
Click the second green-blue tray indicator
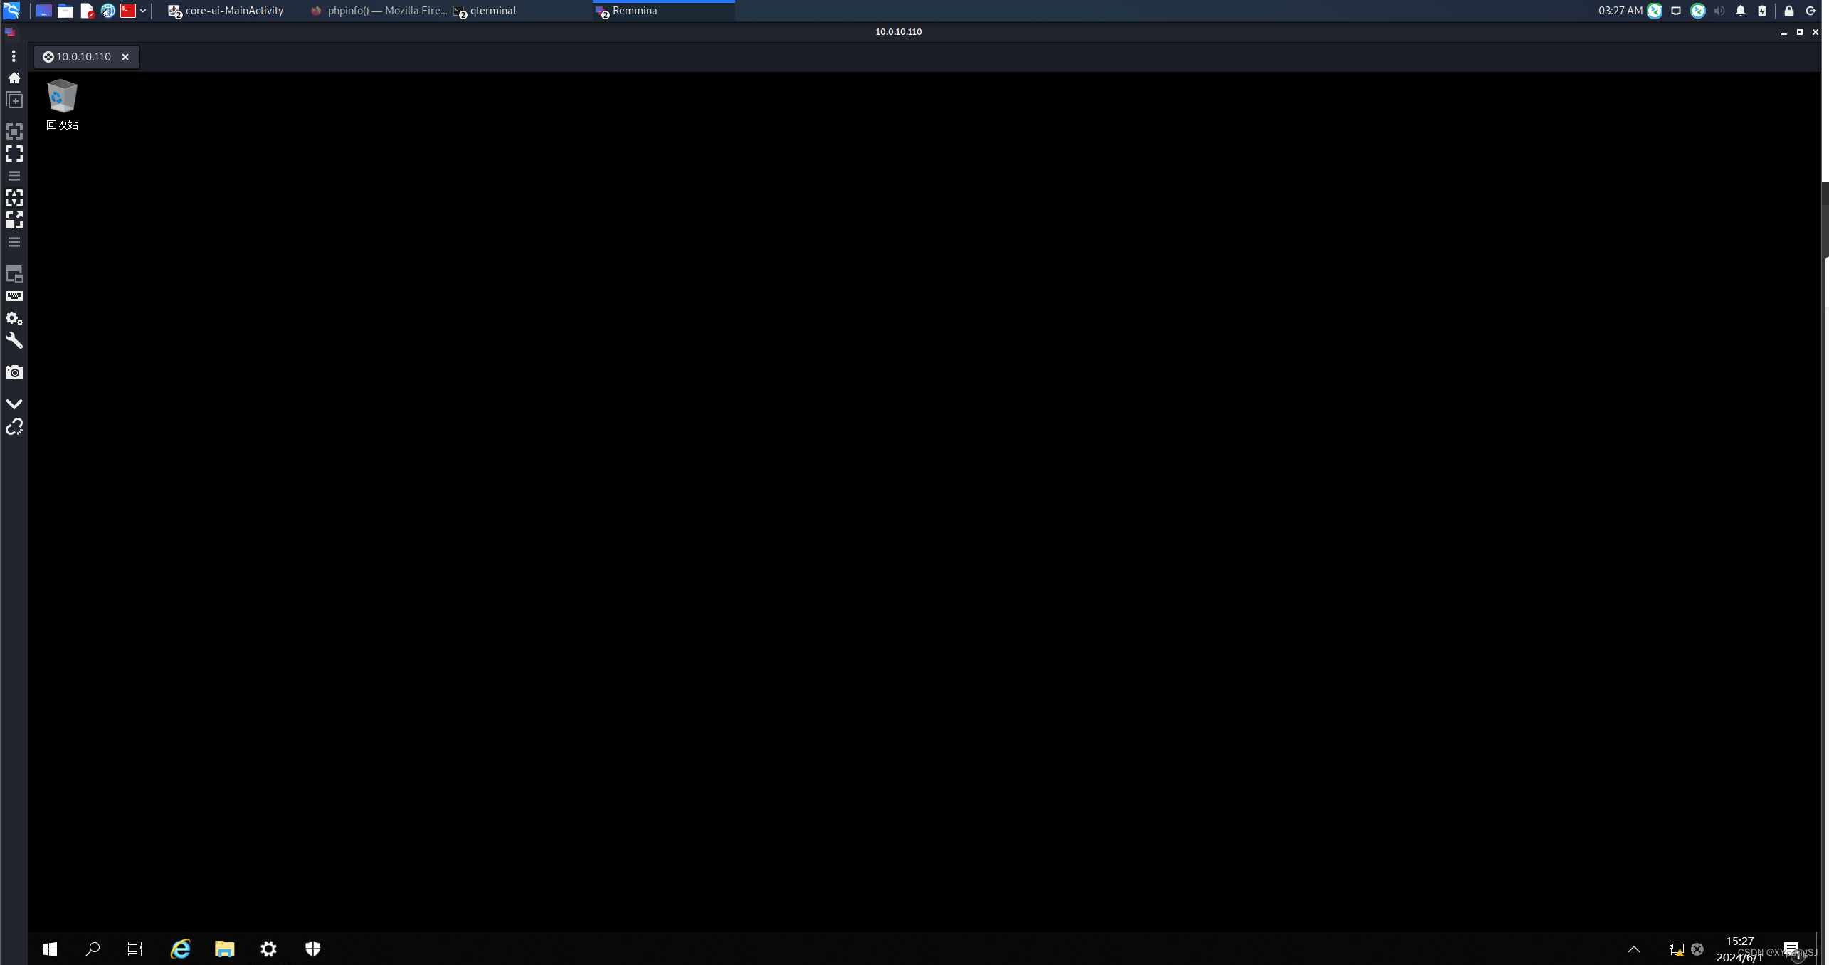[x=1698, y=11]
